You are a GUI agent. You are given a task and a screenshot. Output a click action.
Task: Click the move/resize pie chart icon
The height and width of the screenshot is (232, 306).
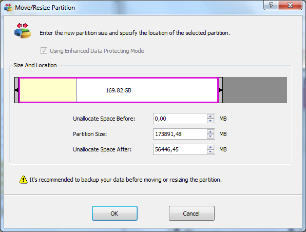(23, 31)
